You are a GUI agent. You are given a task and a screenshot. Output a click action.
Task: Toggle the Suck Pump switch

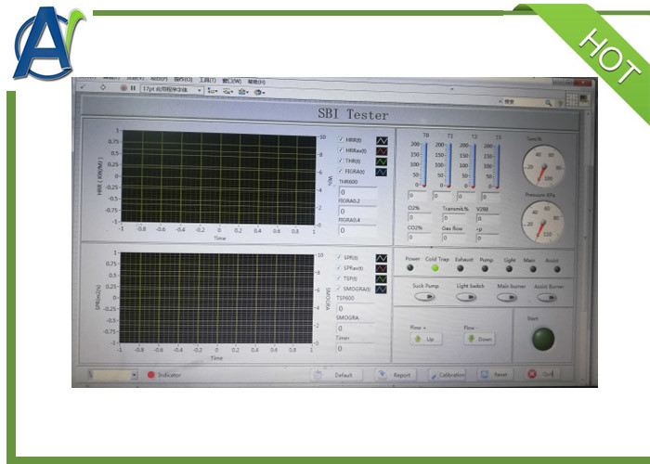[x=423, y=298]
